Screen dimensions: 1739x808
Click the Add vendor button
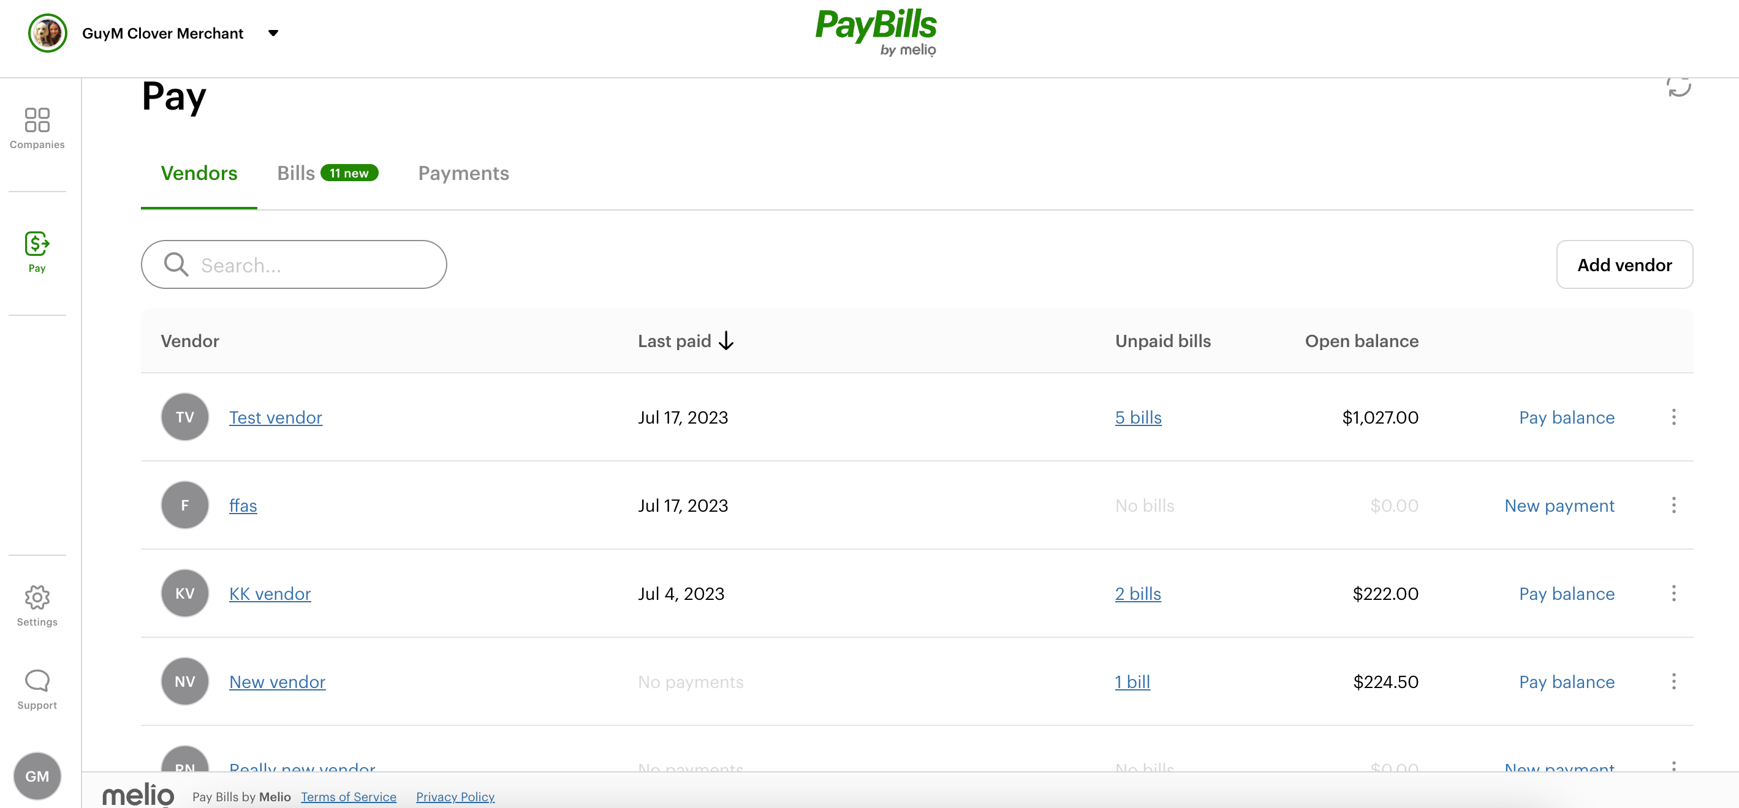point(1624,264)
